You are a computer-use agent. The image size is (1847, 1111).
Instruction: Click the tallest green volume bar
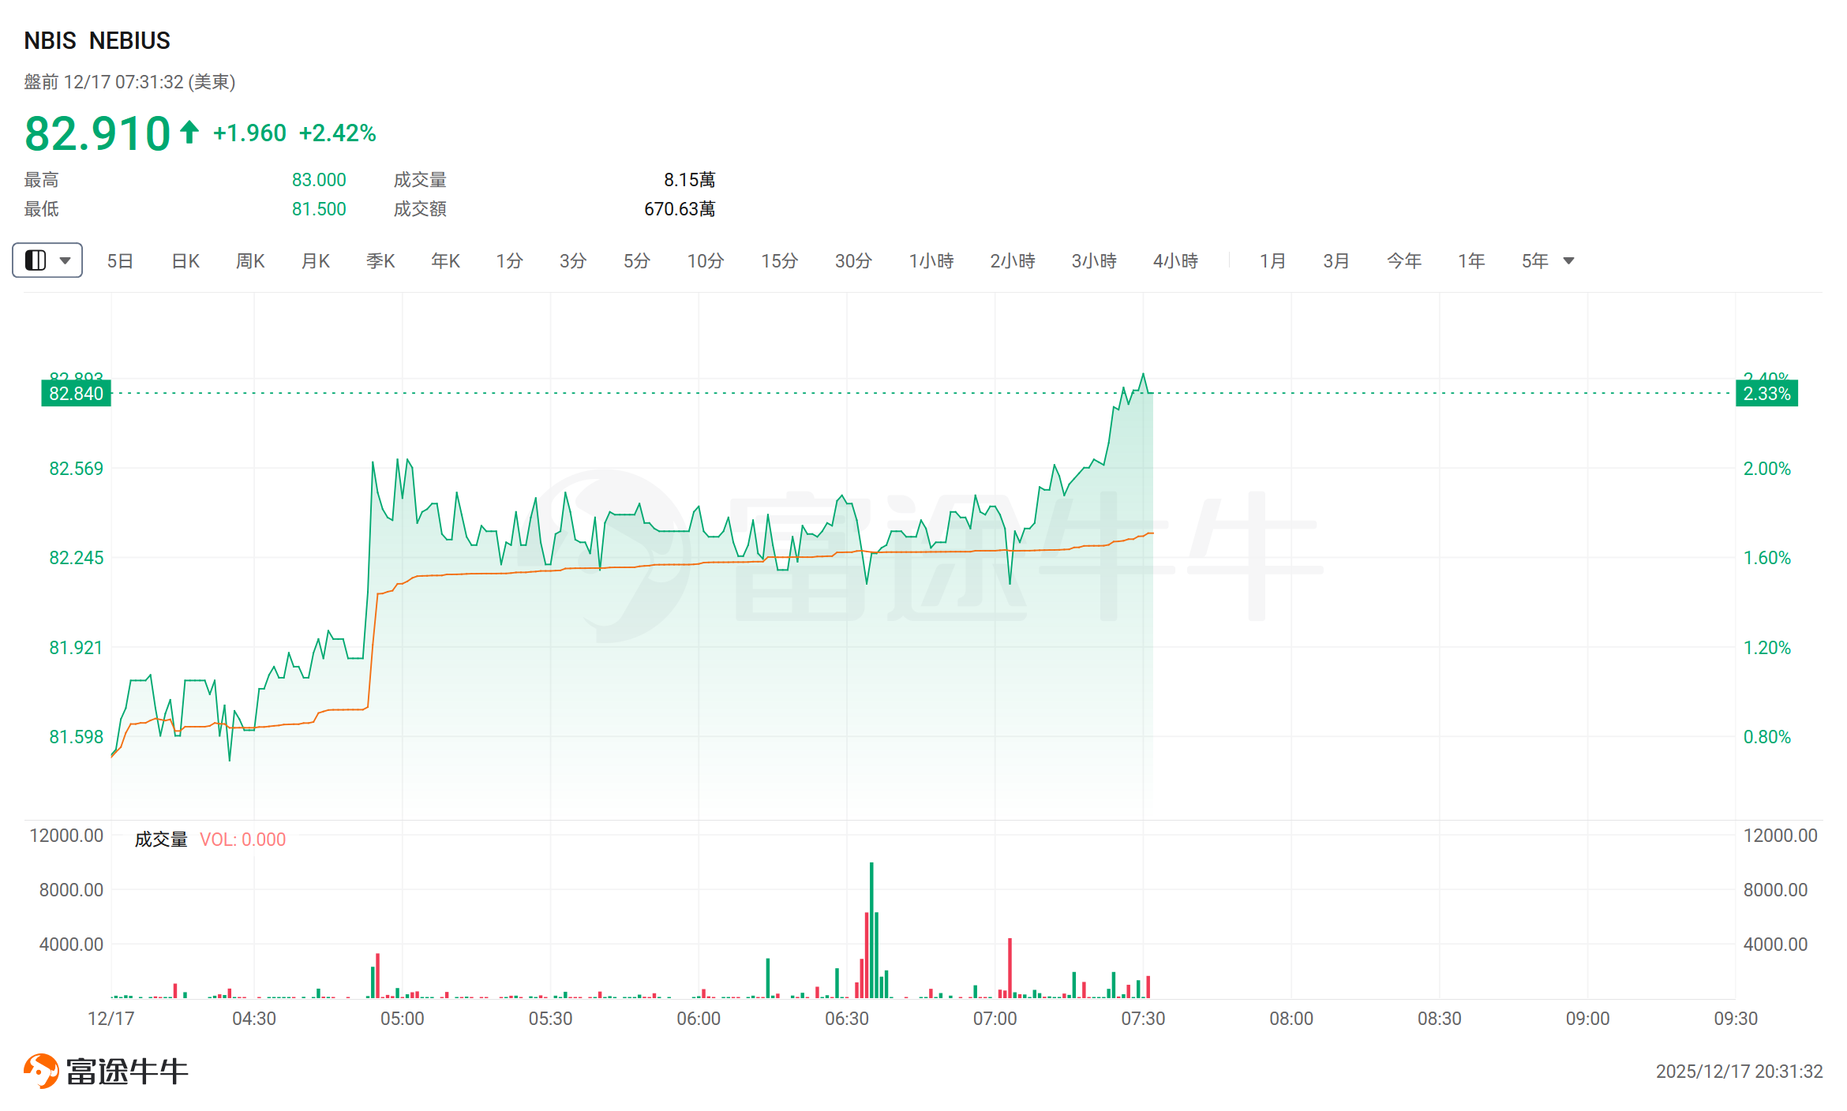[871, 931]
